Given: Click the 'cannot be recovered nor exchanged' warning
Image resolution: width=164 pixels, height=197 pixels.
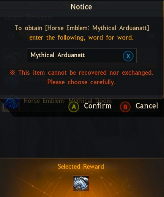Looking at the screenshot, I should pyautogui.click(x=86, y=72).
